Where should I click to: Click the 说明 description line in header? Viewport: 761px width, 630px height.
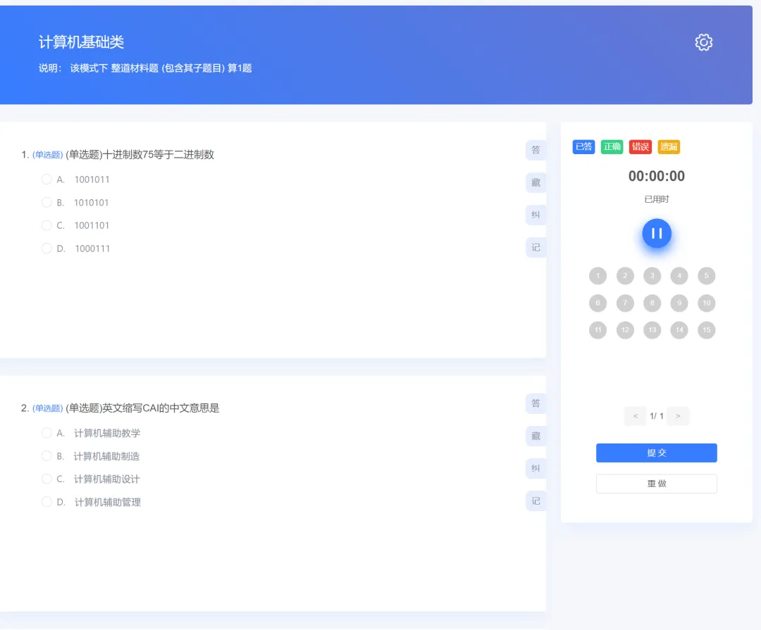145,68
